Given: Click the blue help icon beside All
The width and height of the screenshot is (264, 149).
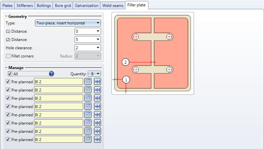Looking at the screenshot, I should [51, 74].
